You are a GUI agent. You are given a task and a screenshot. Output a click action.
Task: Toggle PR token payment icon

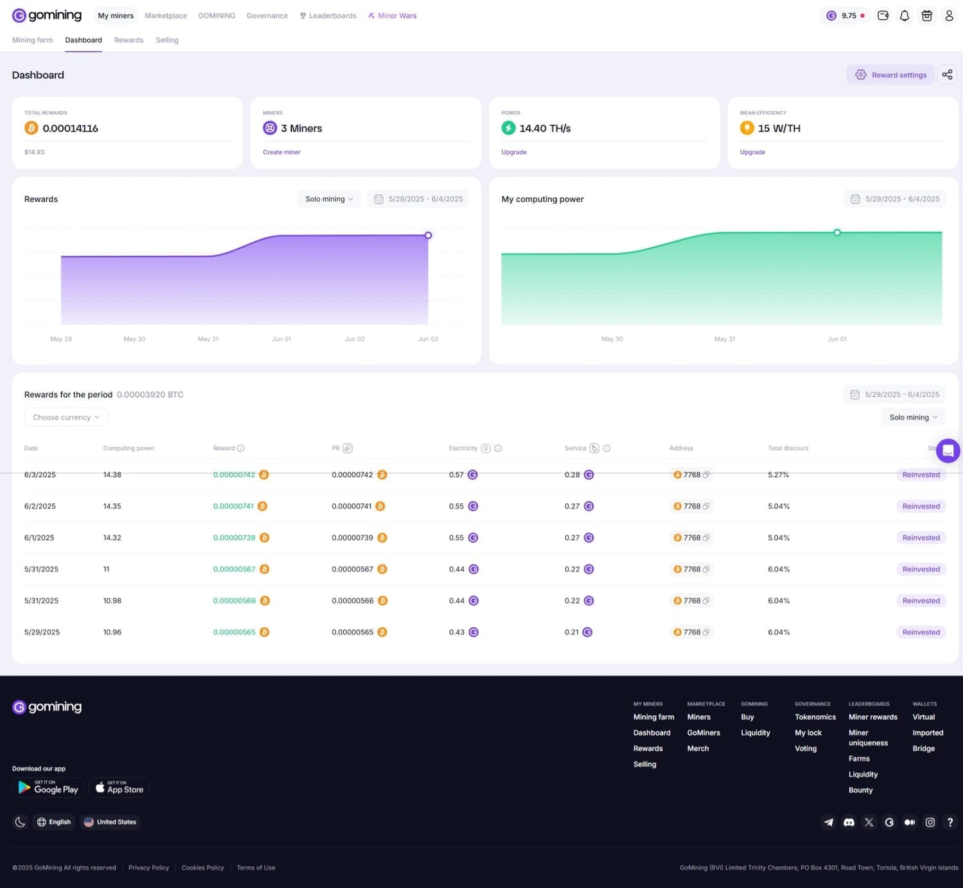[347, 448]
